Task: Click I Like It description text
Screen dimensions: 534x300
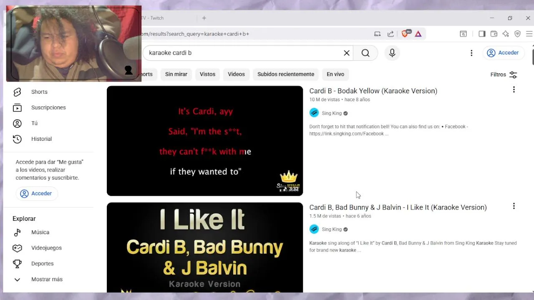Action: [413, 247]
